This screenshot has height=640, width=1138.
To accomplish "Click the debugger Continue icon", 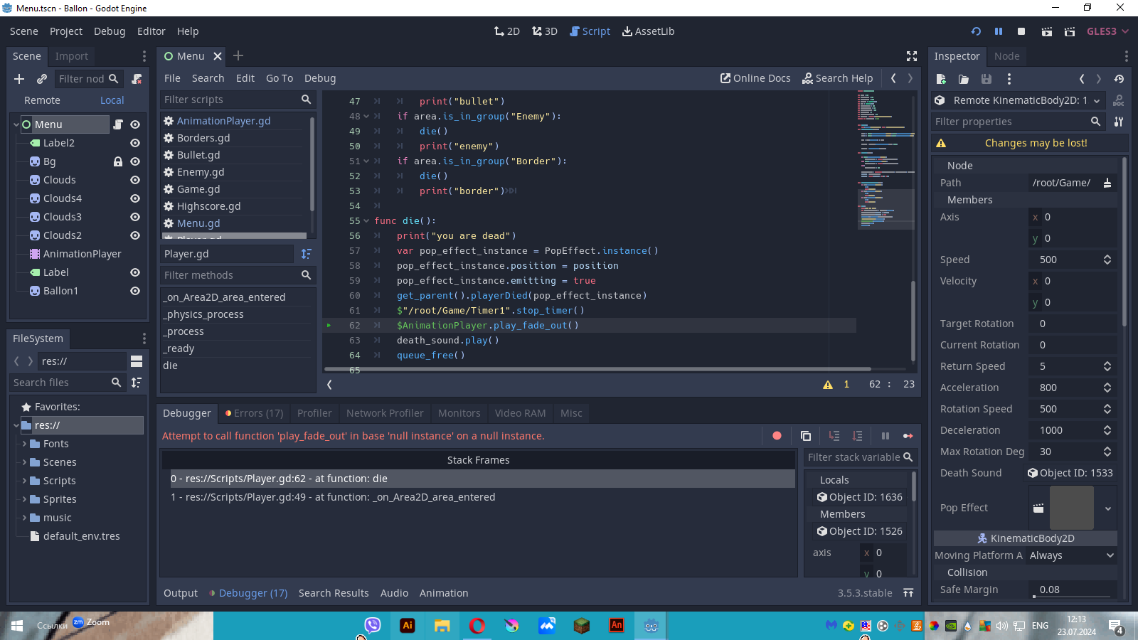I will [908, 436].
